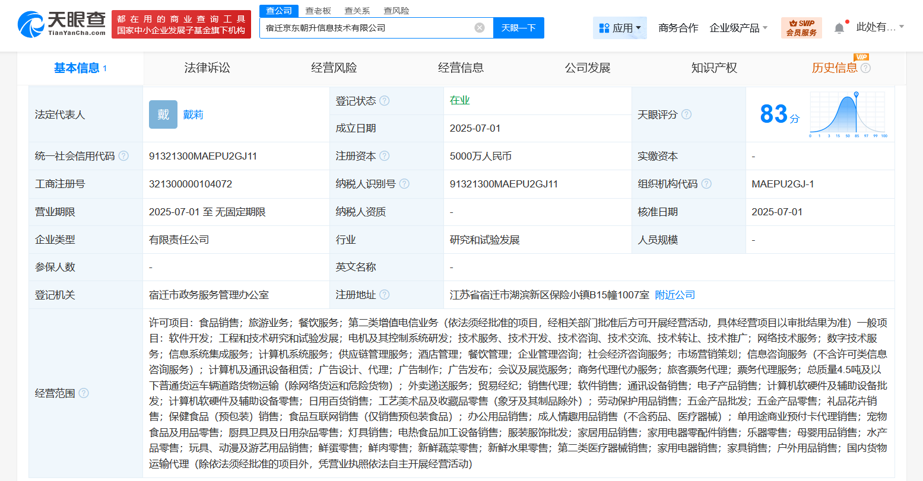Click the 有限责任公司 company type value
This screenshot has height=481, width=923.
[x=179, y=240]
